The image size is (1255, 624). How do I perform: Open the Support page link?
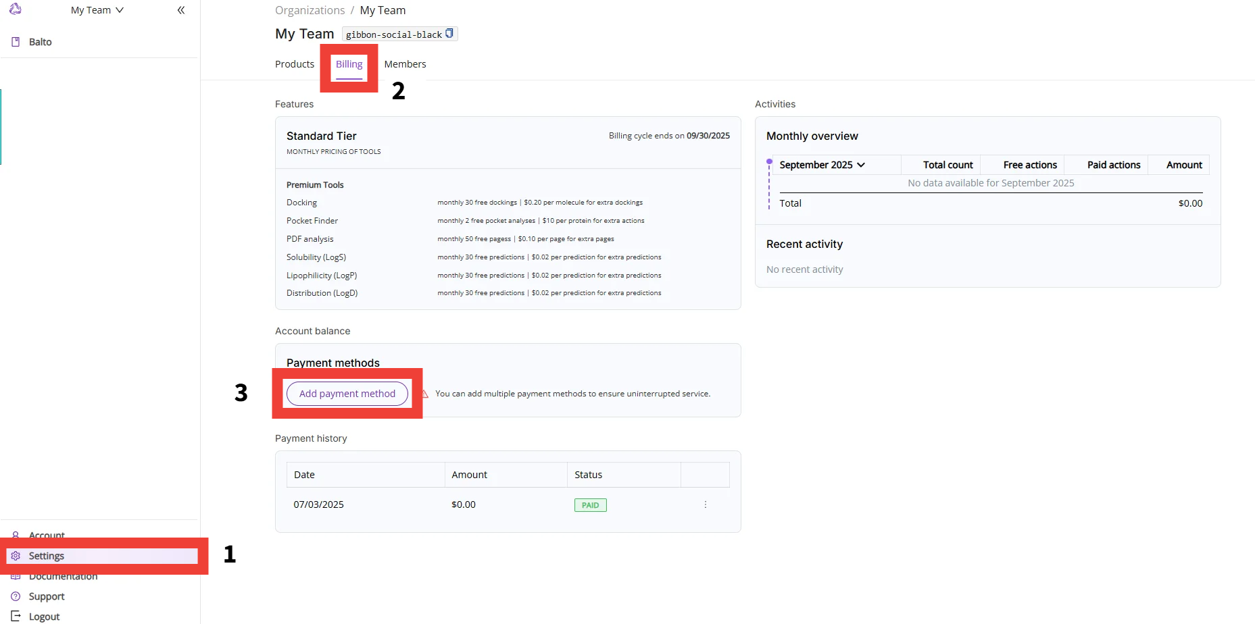[x=47, y=596]
